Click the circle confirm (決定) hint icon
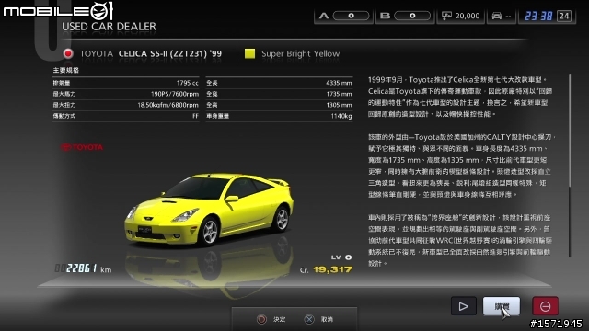The image size is (589, 331). (261, 319)
